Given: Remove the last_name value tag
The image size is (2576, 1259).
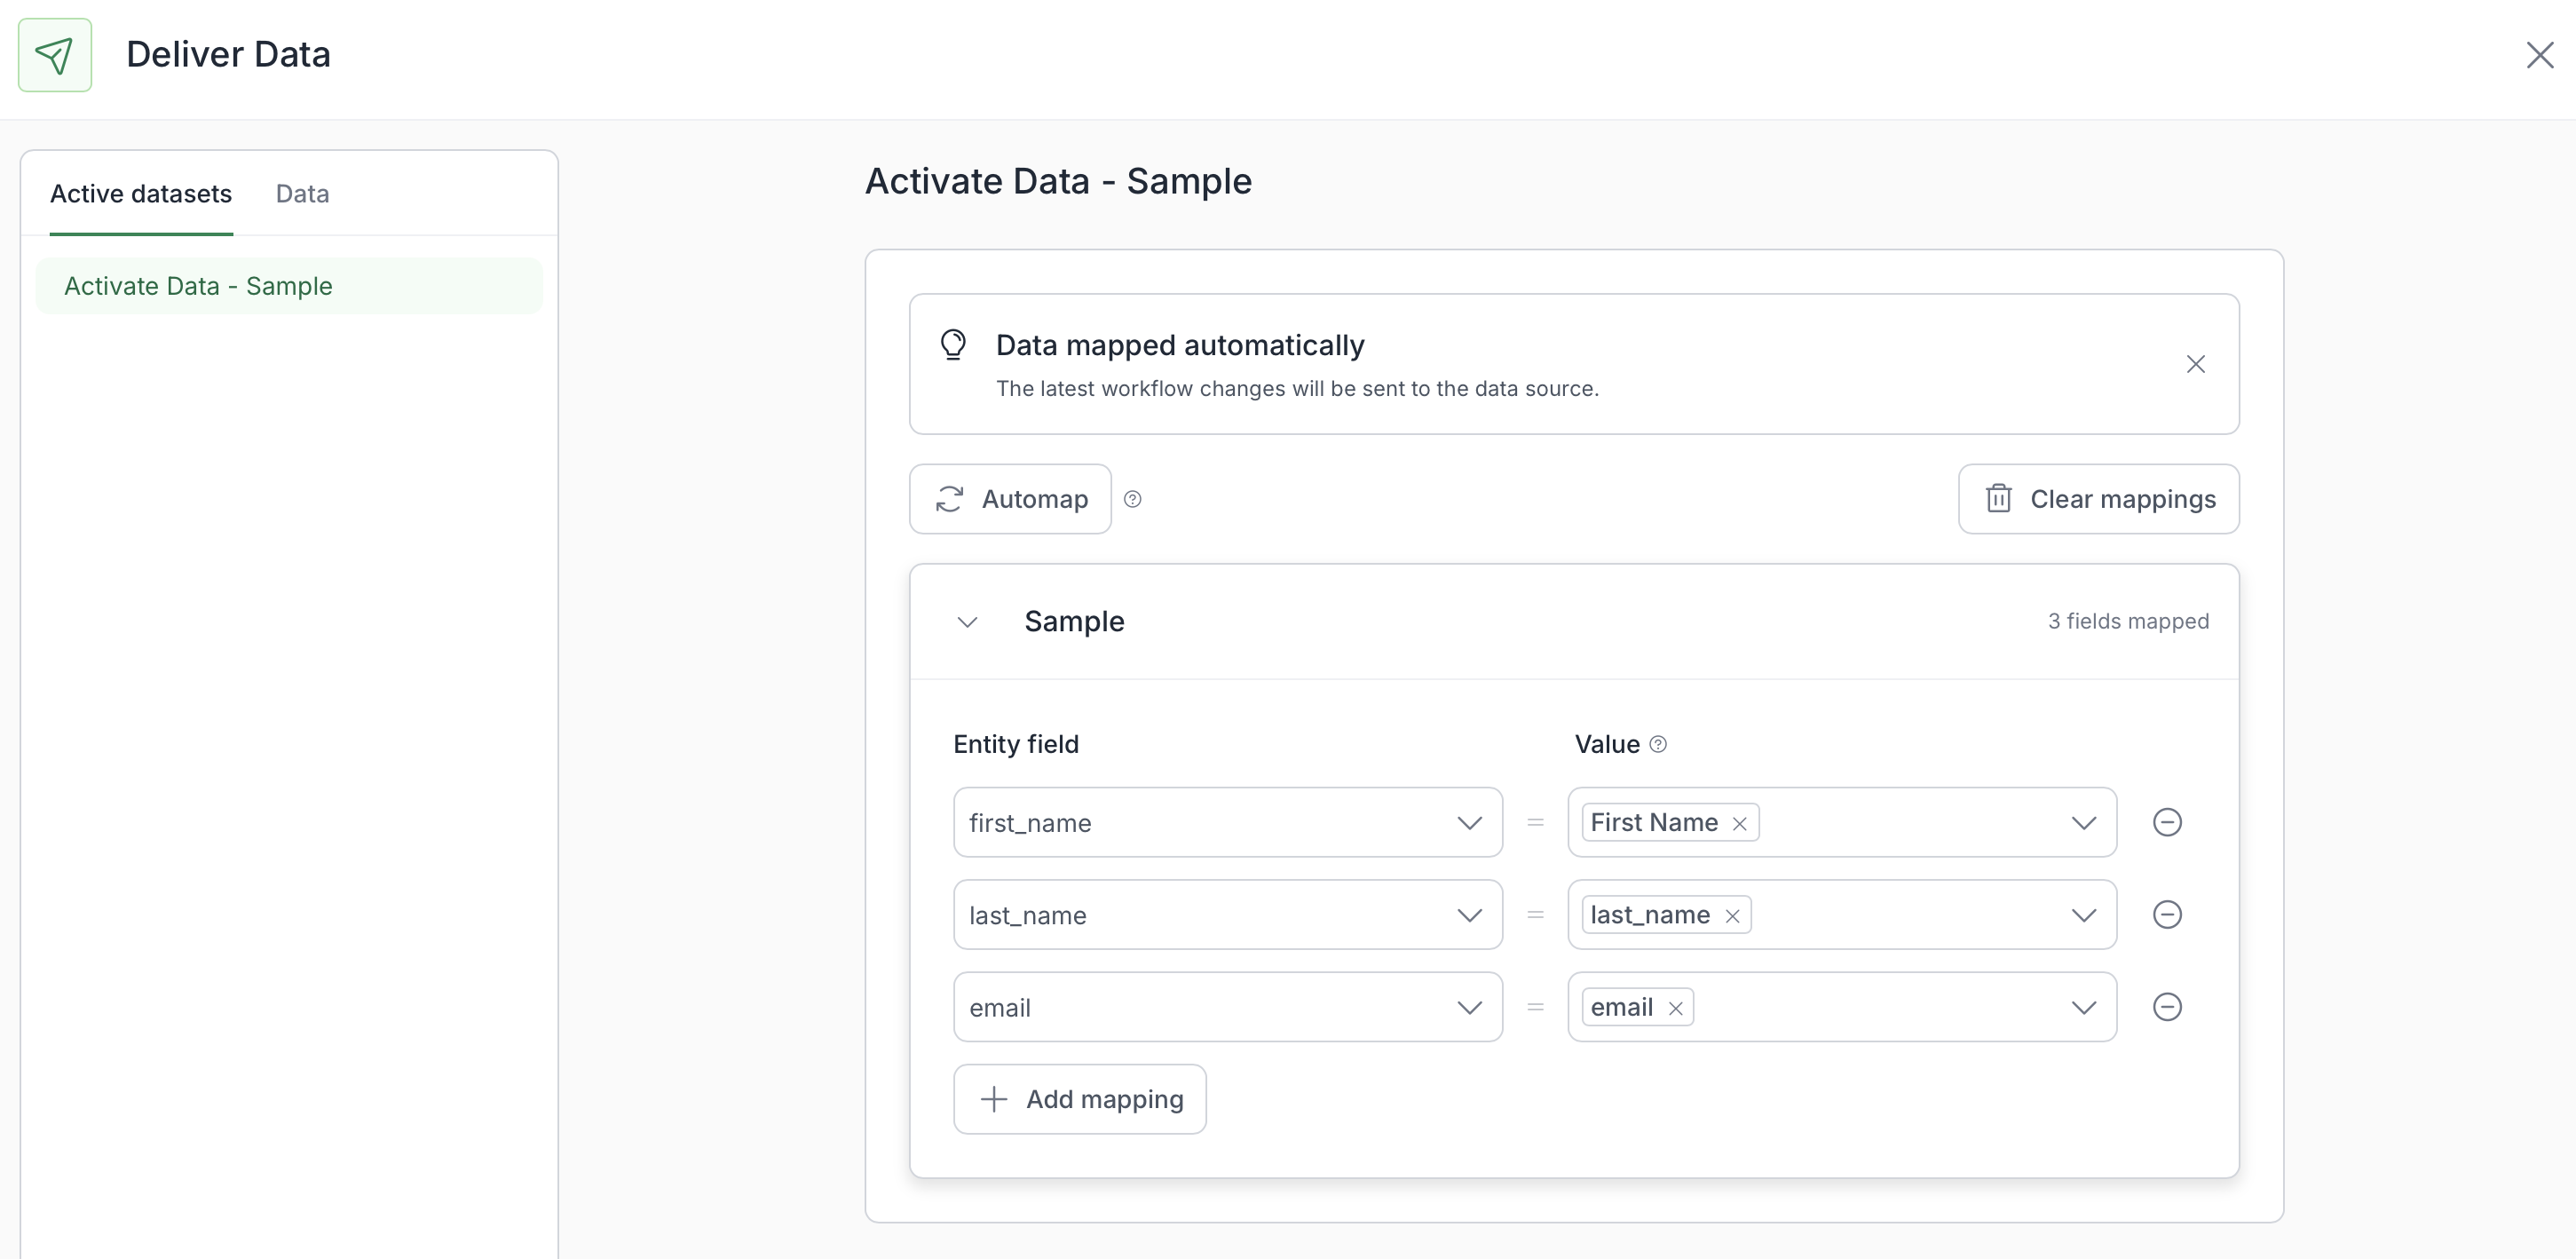Looking at the screenshot, I should click(x=1732, y=916).
